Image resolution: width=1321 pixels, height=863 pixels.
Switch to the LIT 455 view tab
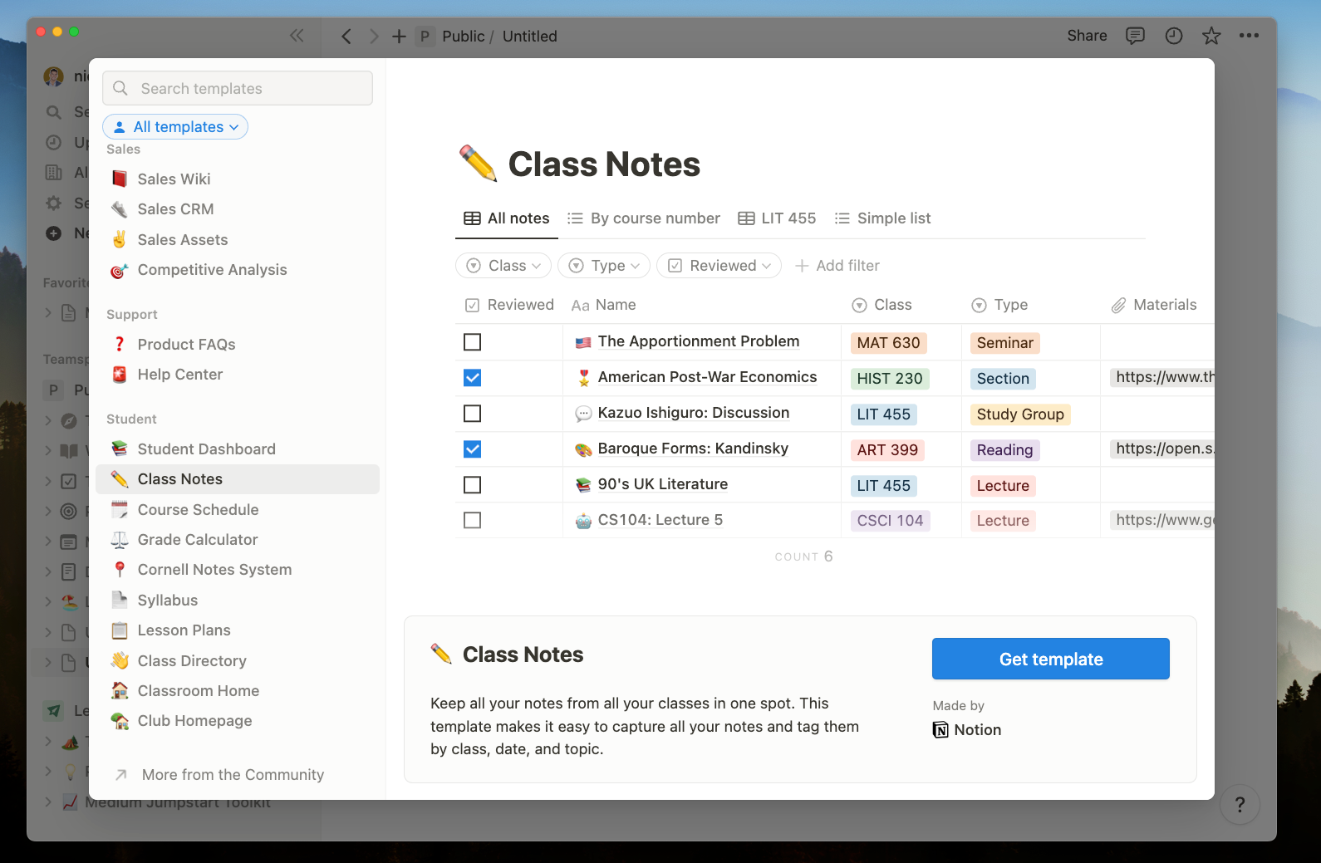pyautogui.click(x=777, y=218)
